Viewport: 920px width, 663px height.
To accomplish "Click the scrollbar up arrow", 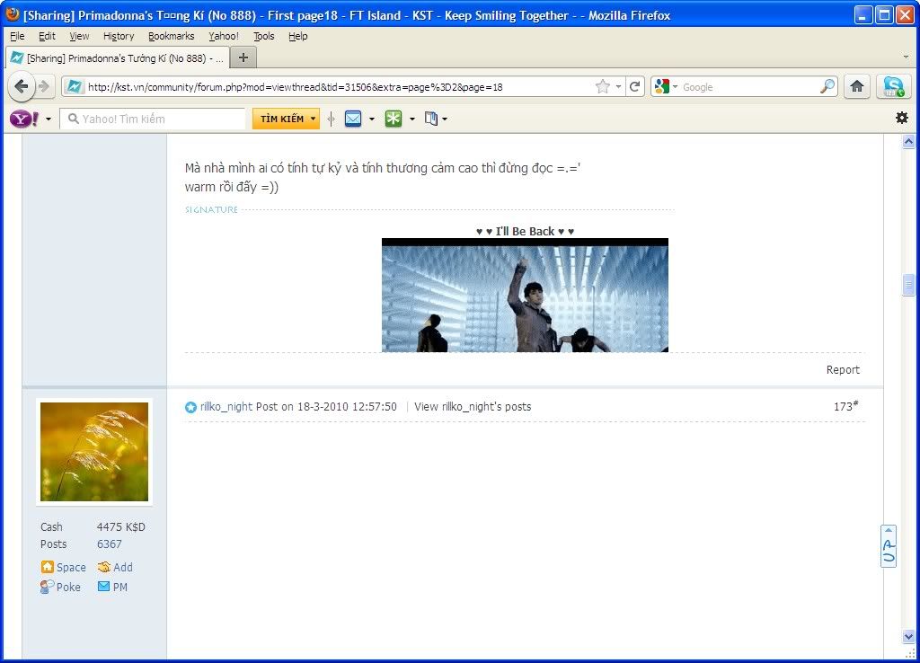I will (908, 141).
